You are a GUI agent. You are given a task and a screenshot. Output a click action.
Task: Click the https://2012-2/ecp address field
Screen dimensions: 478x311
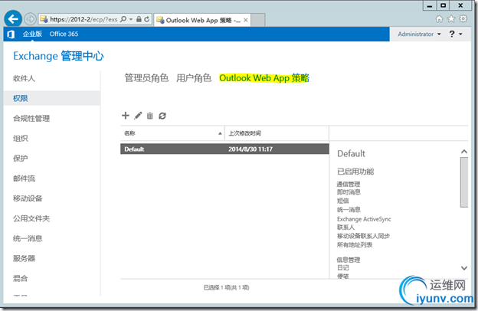[83, 19]
